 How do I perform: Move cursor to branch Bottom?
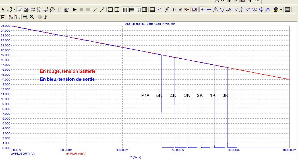255,9
